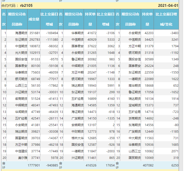Click the 浙商期货 company name
The height and width of the screenshot is (171, 186).
[x=134, y=118]
